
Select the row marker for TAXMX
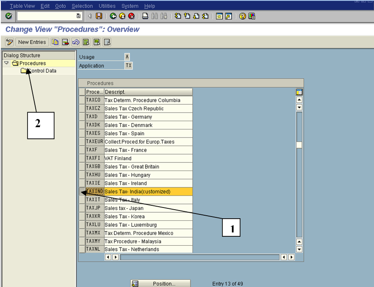pyautogui.click(x=82, y=233)
